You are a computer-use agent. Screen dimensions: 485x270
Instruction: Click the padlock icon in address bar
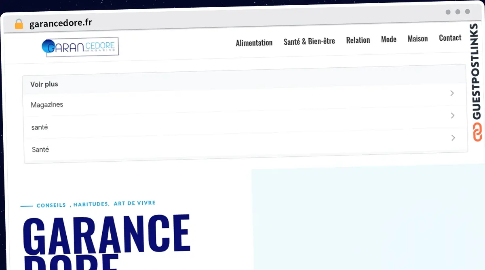tap(19, 24)
